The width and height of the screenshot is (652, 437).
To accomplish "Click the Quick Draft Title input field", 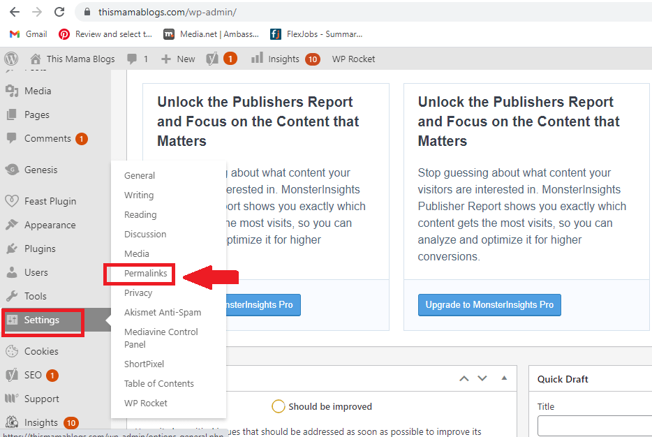I will tap(595, 426).
